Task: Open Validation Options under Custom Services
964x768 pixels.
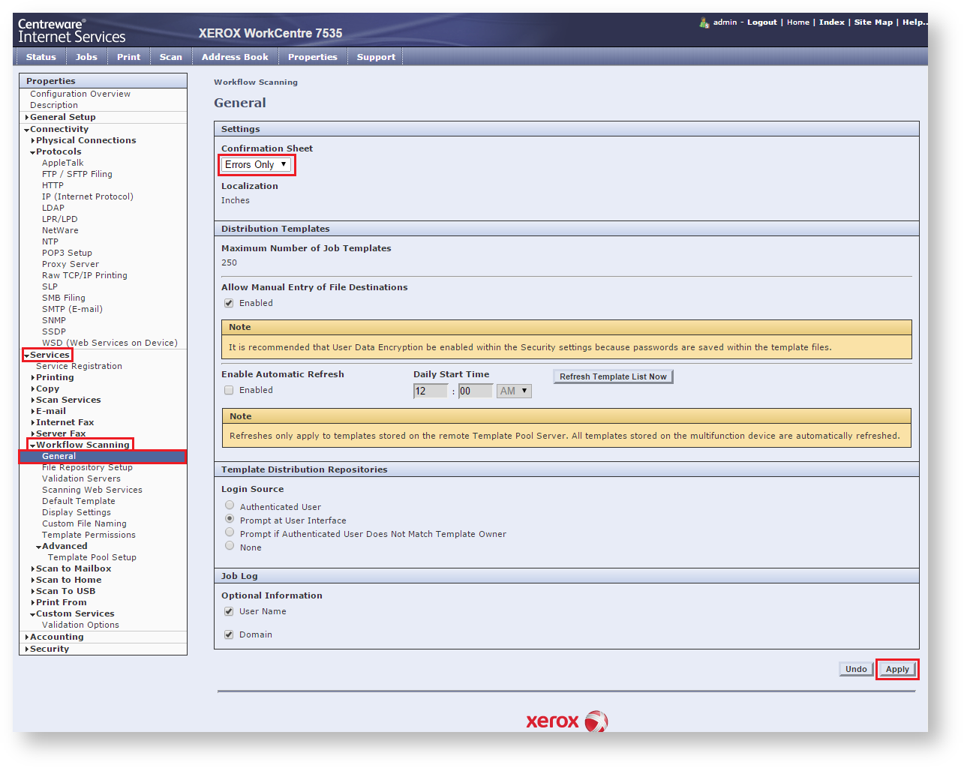Action: (x=80, y=625)
